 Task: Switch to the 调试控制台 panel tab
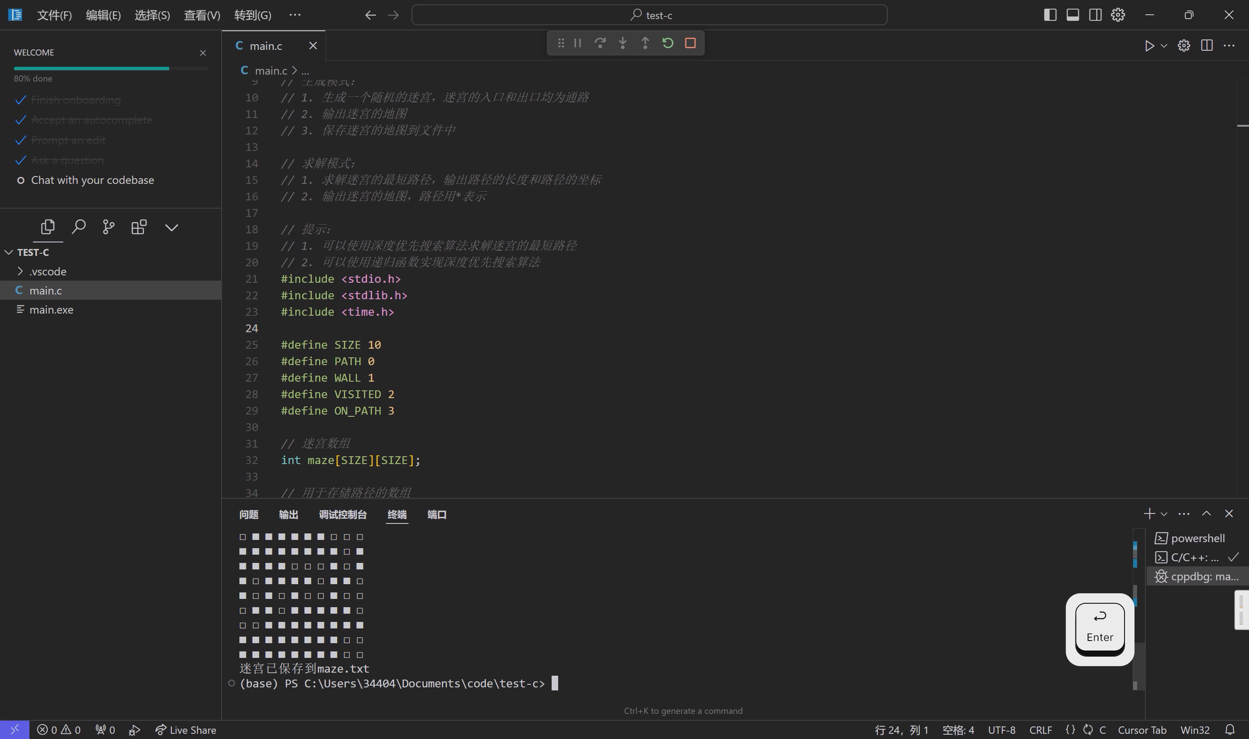343,514
